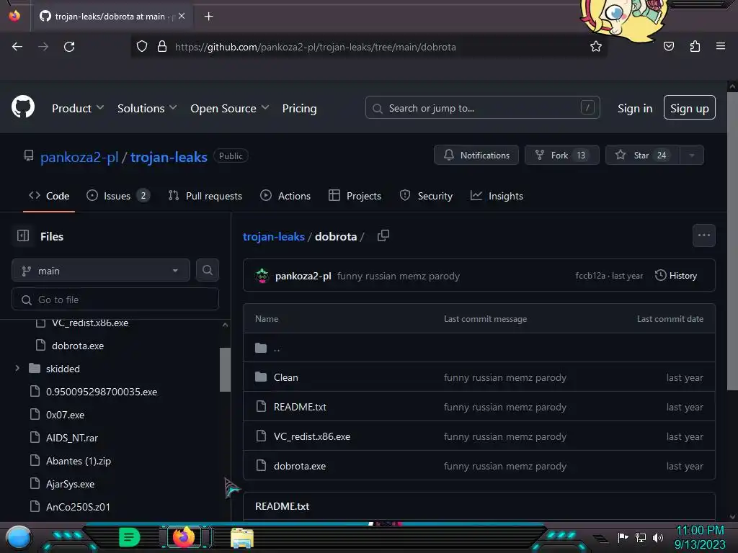This screenshot has width=738, height=553.
Task: Open a new browser tab
Action: pos(208,17)
